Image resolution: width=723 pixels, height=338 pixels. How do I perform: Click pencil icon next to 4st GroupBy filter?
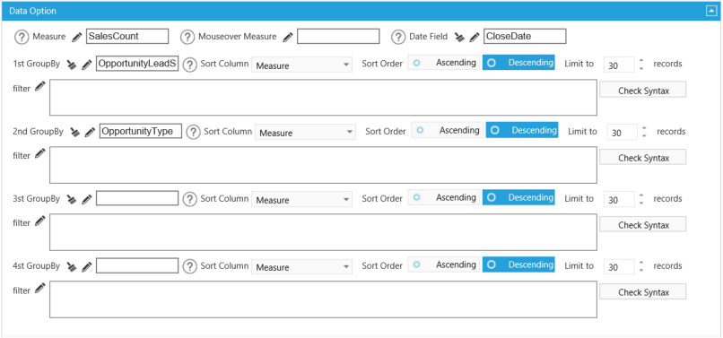(x=40, y=288)
